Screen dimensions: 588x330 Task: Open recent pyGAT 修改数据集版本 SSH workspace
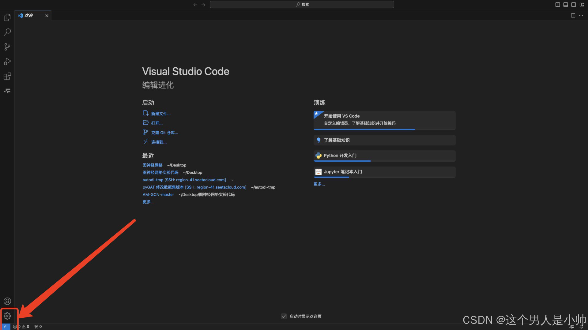click(194, 187)
